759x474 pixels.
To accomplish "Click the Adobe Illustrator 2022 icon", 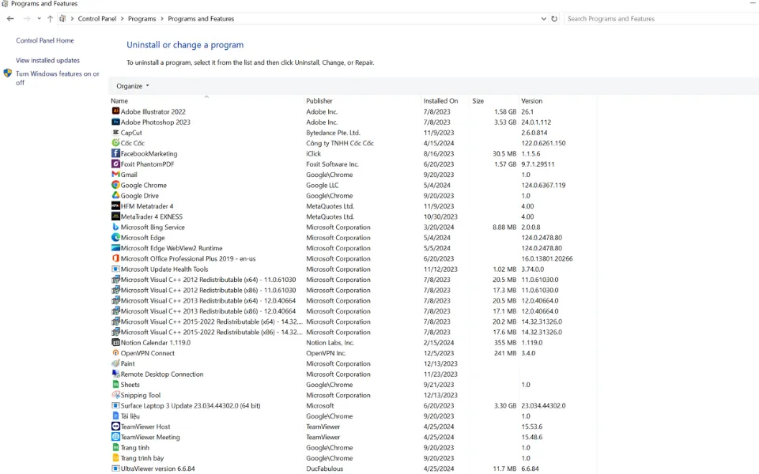I will (115, 111).
